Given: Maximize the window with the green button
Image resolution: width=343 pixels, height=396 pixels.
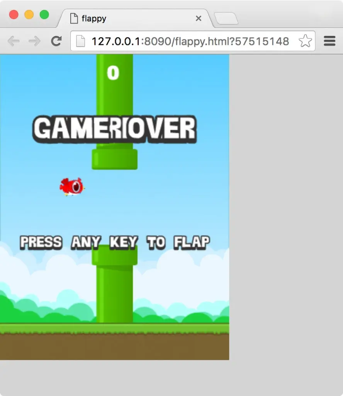Looking at the screenshot, I should (44, 15).
